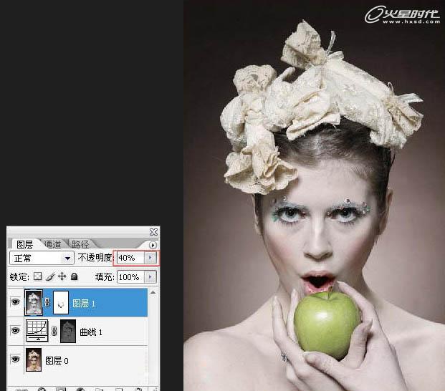Click the green apple in the photo
This screenshot has height=391, width=445.
[327, 324]
